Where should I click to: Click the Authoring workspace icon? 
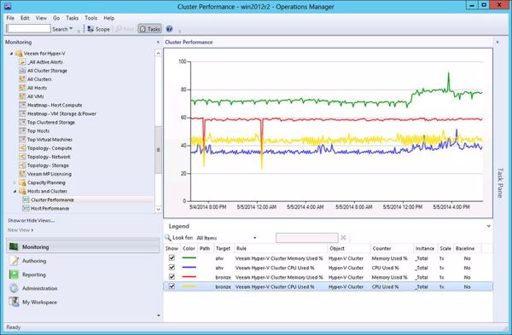(14, 261)
